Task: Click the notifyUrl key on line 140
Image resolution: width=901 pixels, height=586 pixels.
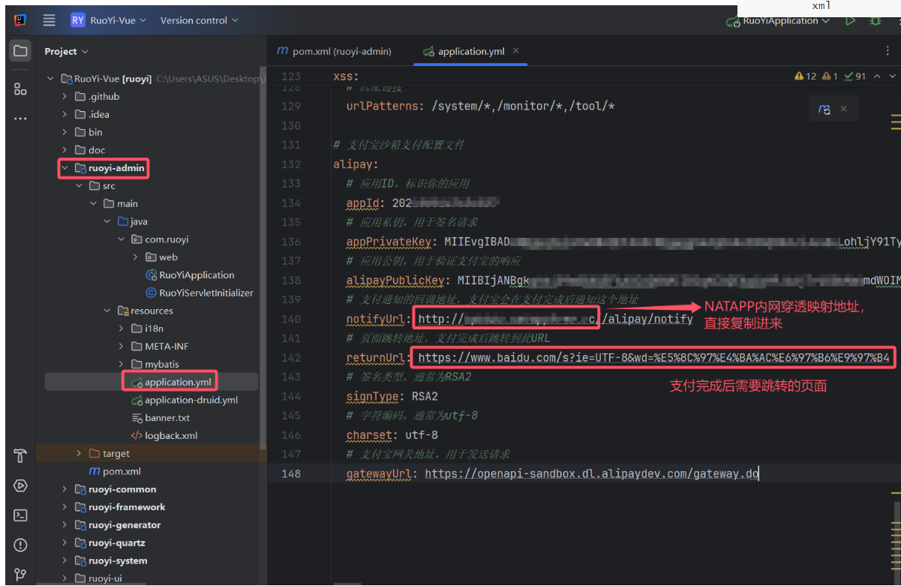Action: 375,319
